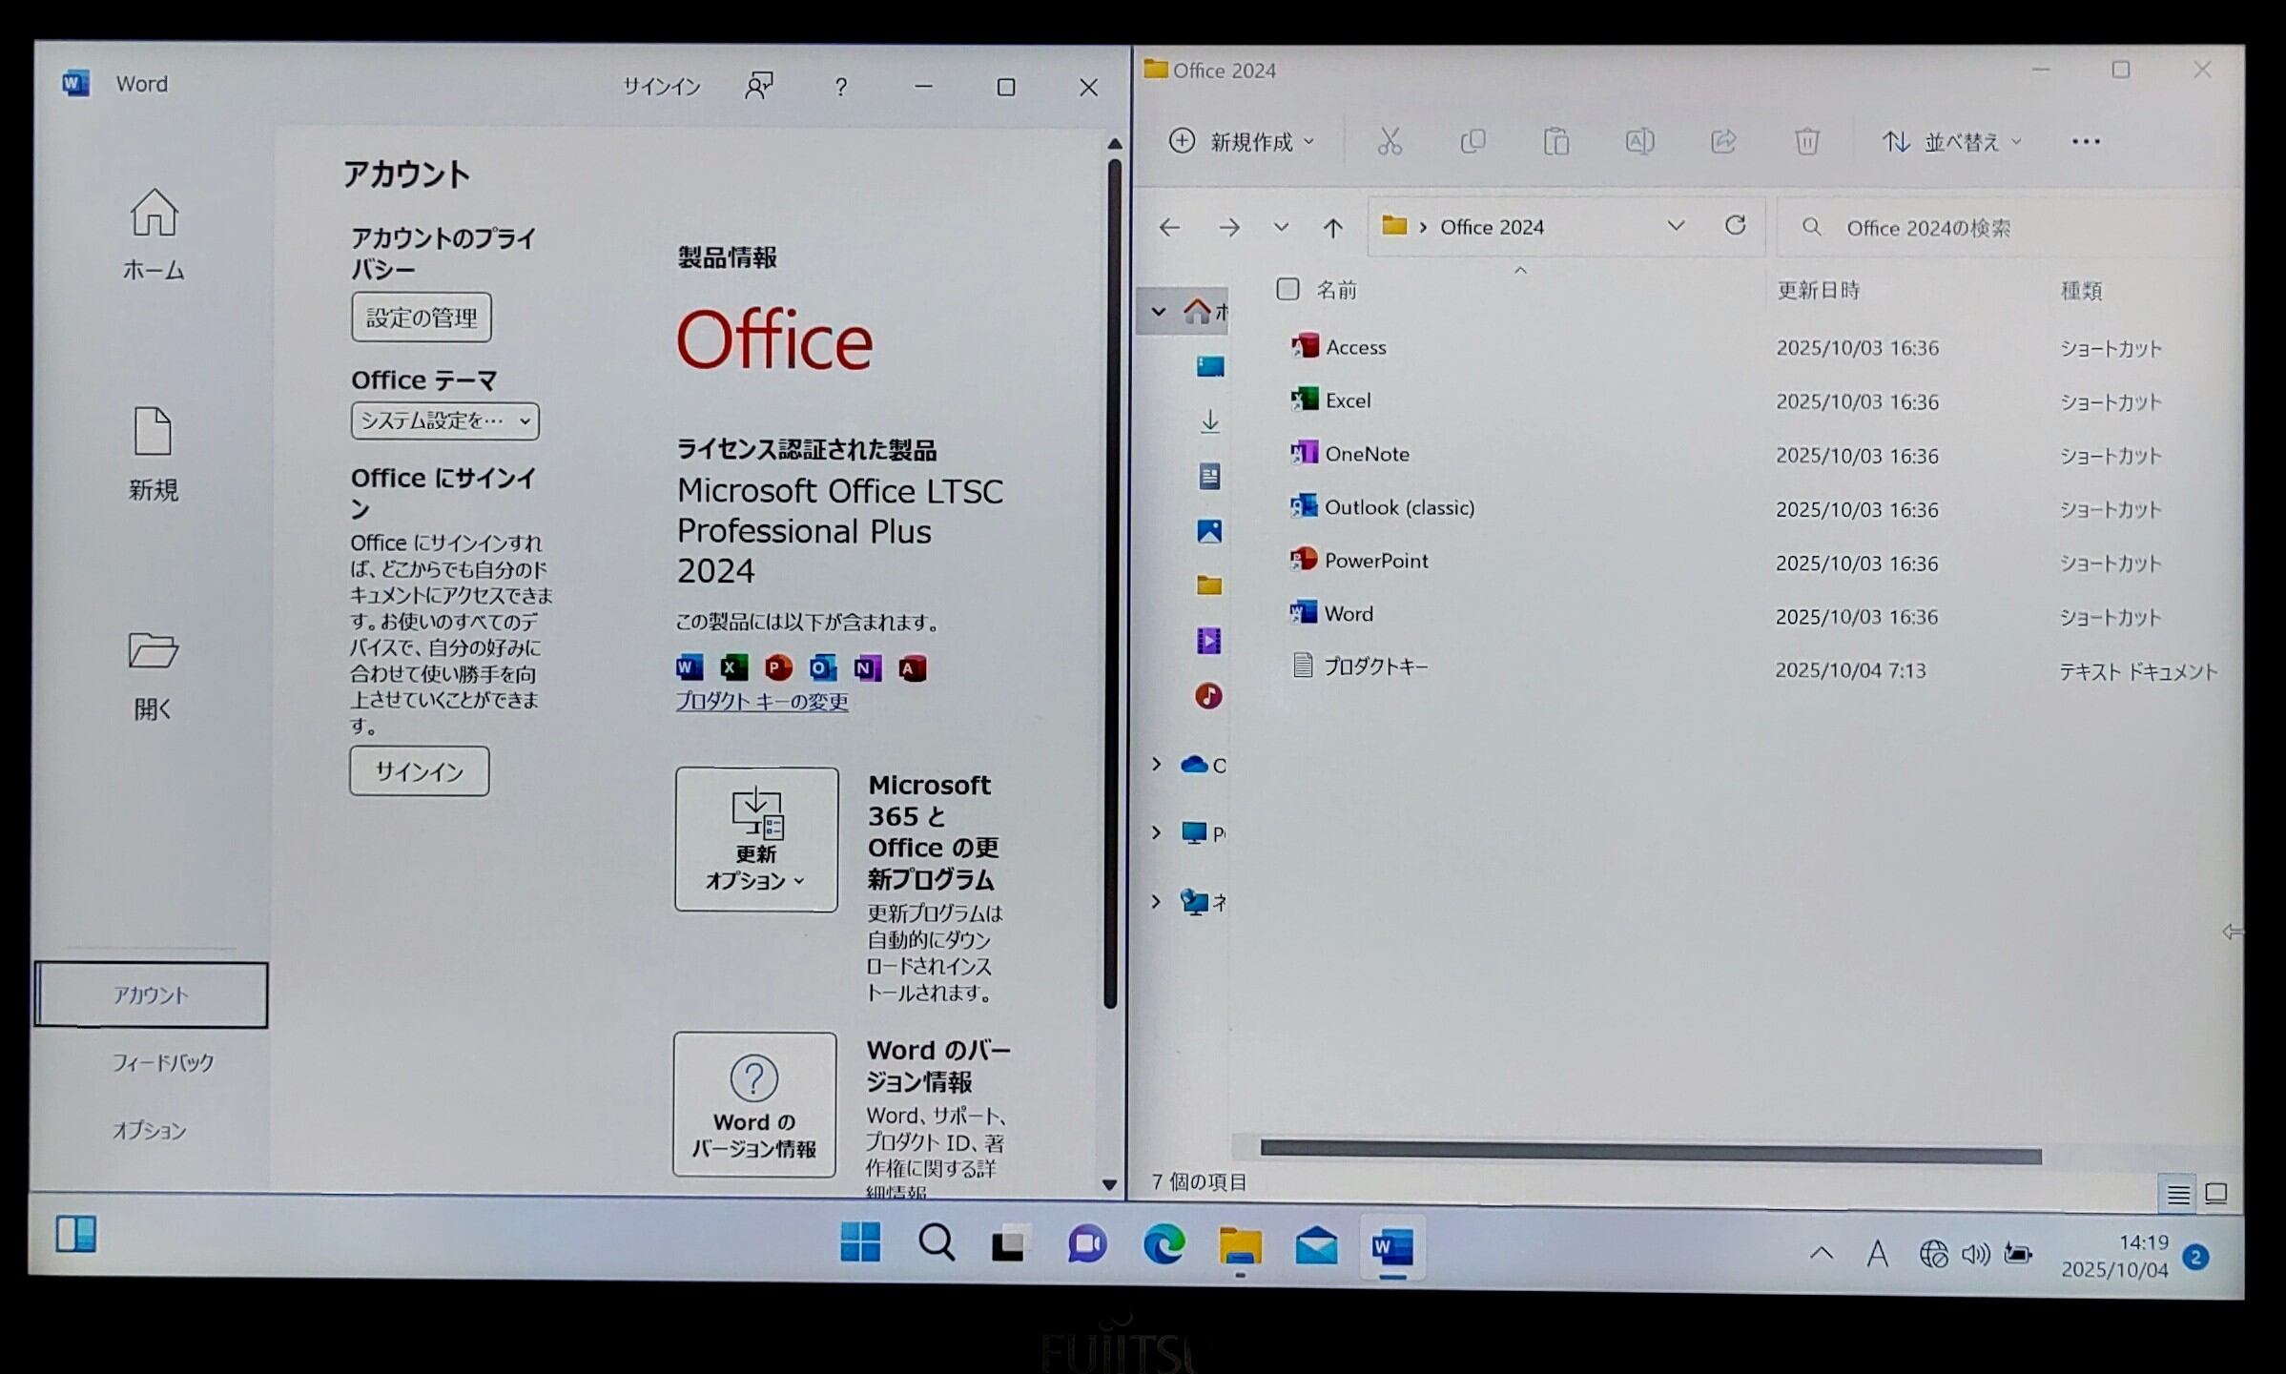This screenshot has height=1374, width=2286.
Task: Click the Refresh icon beside address bar
Action: click(1735, 226)
